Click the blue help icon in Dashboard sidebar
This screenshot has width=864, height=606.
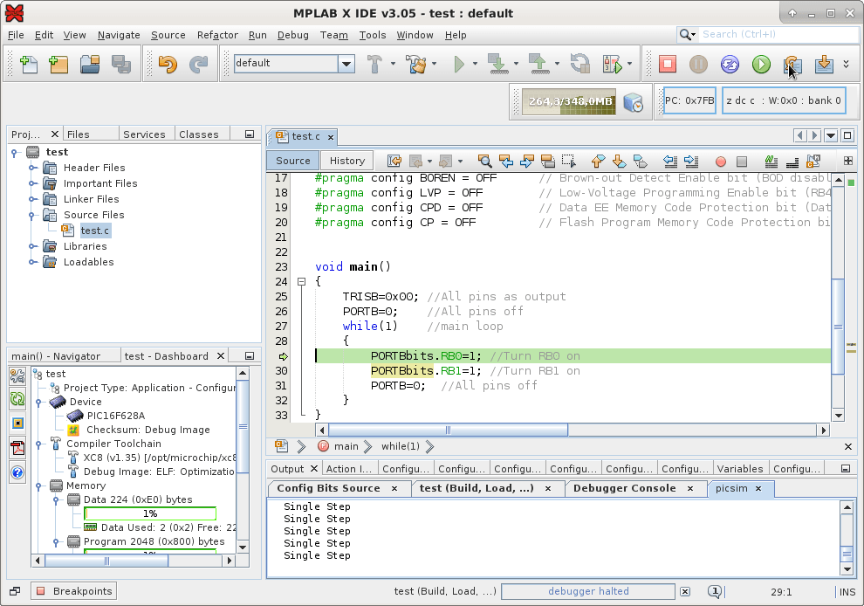pos(17,472)
